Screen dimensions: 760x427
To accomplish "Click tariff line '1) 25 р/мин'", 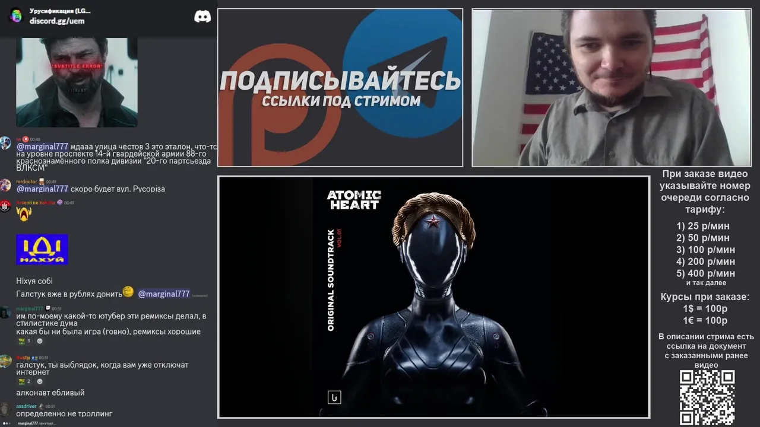I will click(x=703, y=226).
